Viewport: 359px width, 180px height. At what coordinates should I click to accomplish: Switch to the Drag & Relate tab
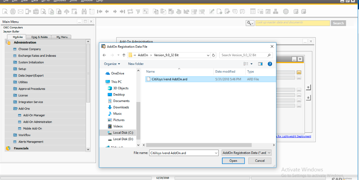coord(39,37)
